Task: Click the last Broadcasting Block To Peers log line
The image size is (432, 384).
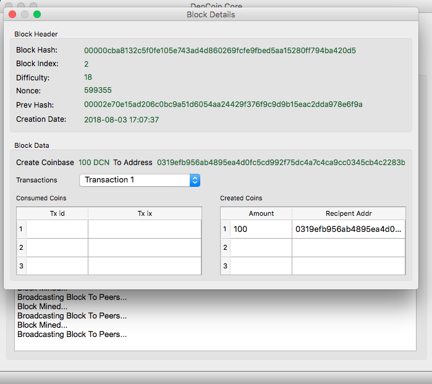Action: (72, 335)
